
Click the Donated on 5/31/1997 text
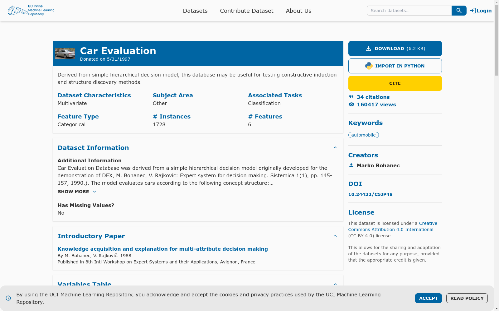coord(105,59)
